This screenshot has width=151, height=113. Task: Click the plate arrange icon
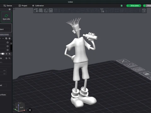[138, 69]
